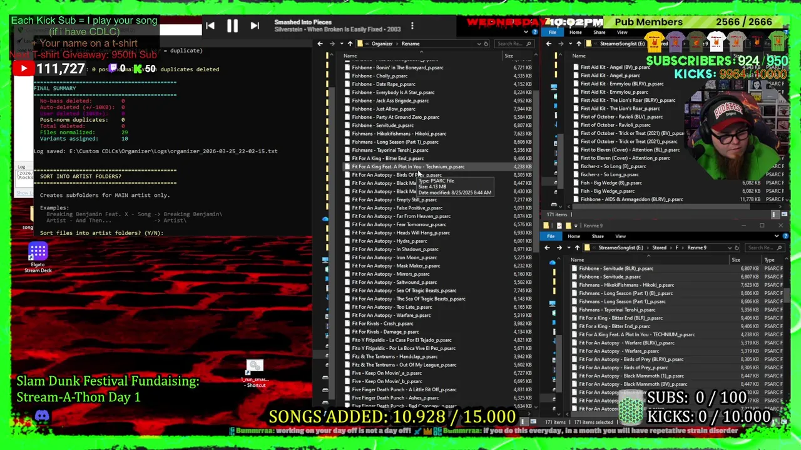
Task: Open recent locations dropdown in Renme 9 window
Action: pos(568,247)
